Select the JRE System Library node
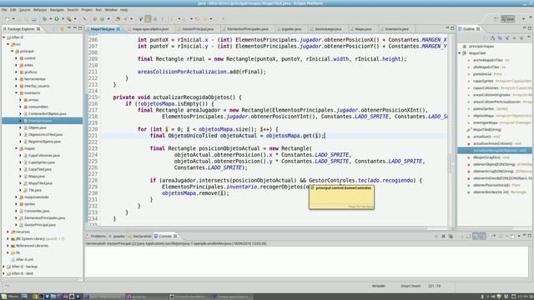 pyautogui.click(x=38, y=239)
